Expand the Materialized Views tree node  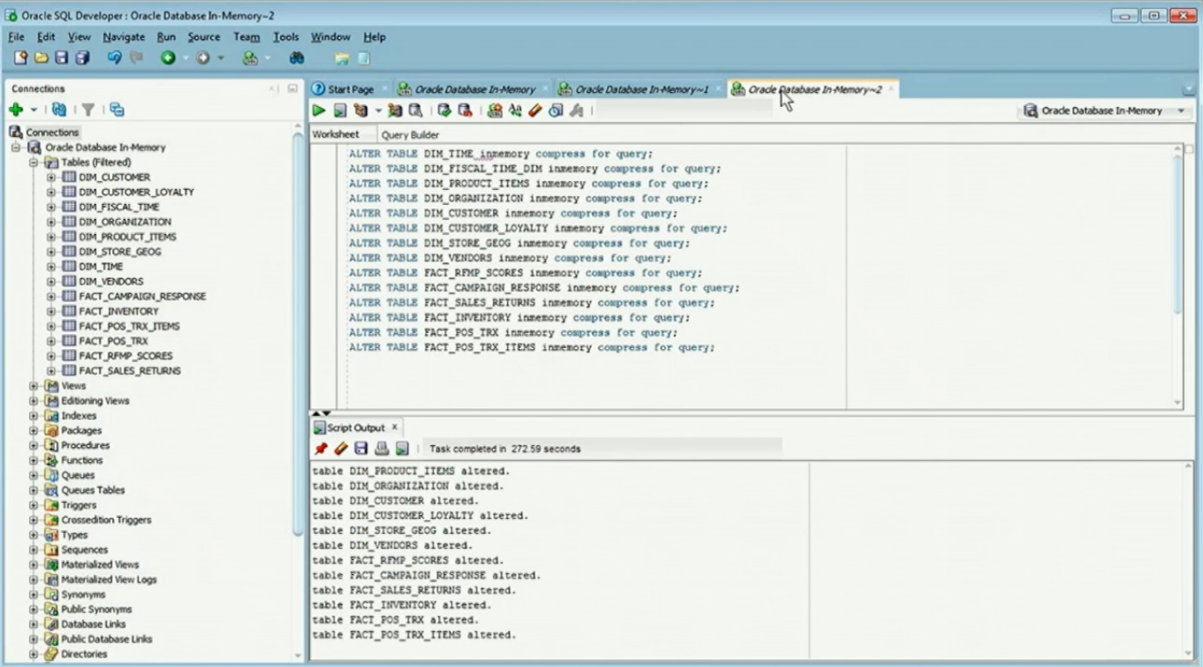click(34, 565)
